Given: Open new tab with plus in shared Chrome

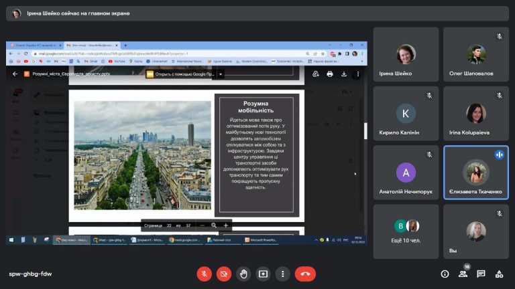Looking at the screenshot, I should pos(125,45).
